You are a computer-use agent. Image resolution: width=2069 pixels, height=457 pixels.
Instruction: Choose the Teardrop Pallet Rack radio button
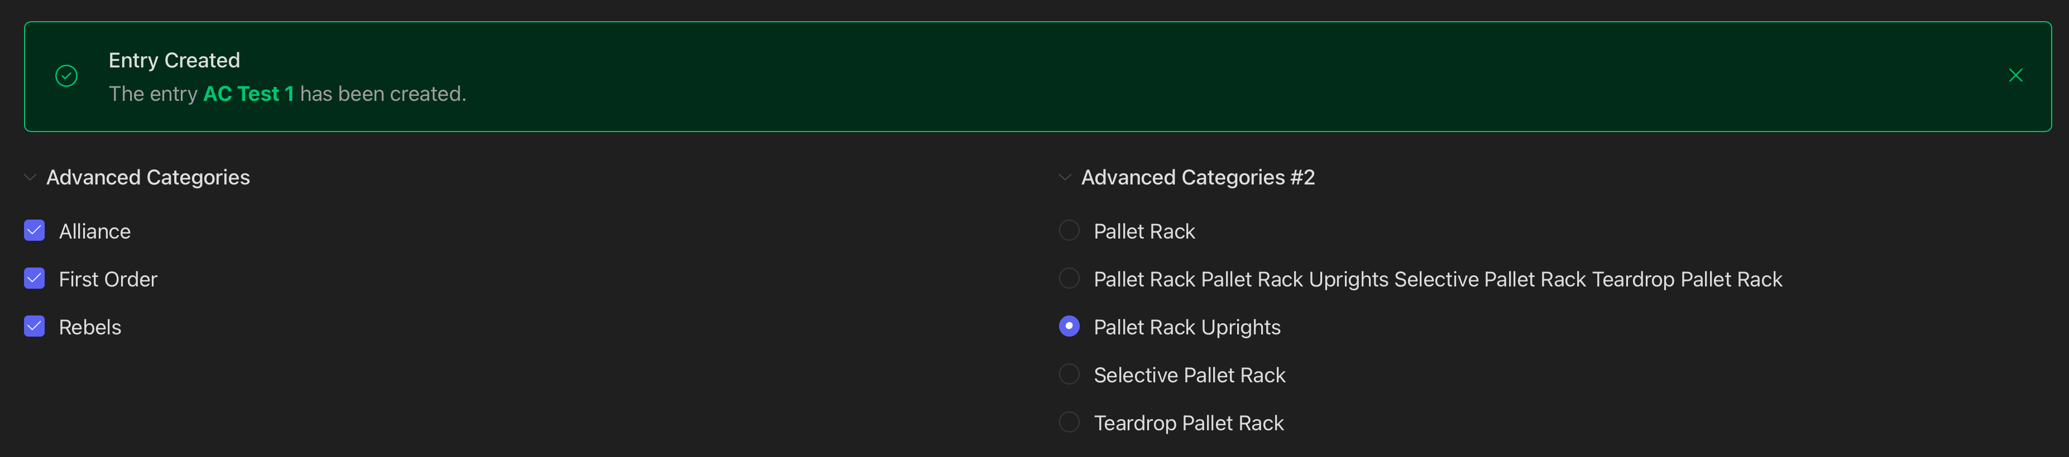pos(1069,422)
